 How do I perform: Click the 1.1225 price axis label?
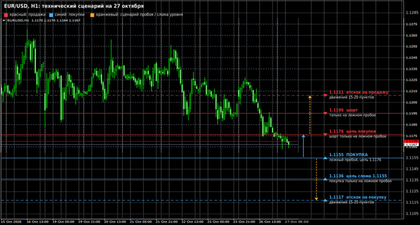pos(412,80)
